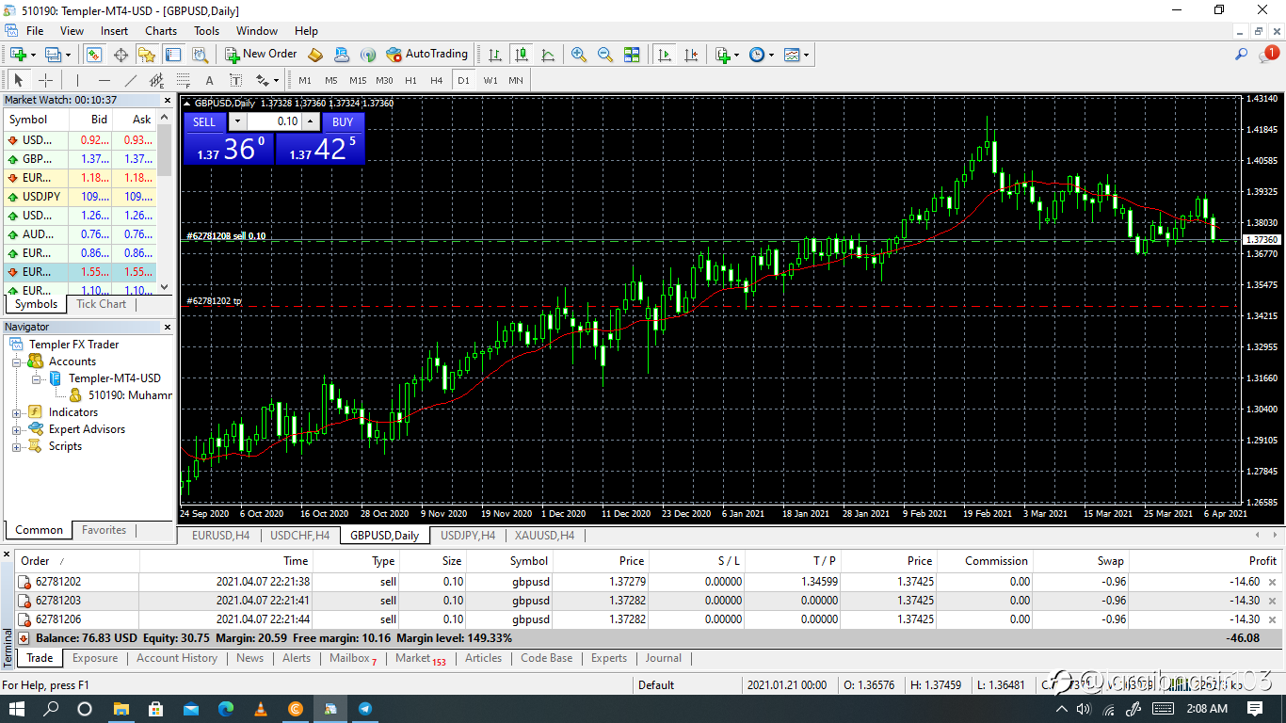
Task: Switch to the Tick Chart tab
Action: coord(101,304)
